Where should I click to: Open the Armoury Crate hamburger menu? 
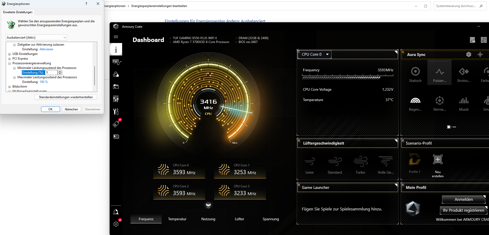tap(116, 37)
